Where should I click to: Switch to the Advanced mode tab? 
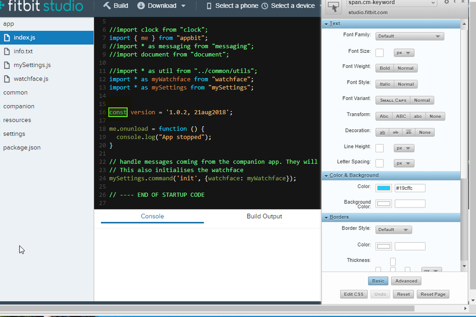[406, 281]
